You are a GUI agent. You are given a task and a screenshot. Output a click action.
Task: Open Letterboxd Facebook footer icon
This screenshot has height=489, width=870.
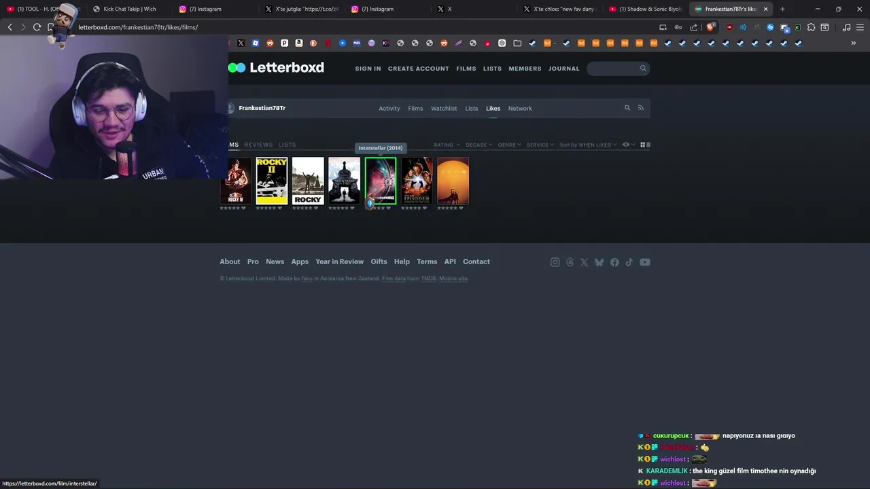[614, 262]
